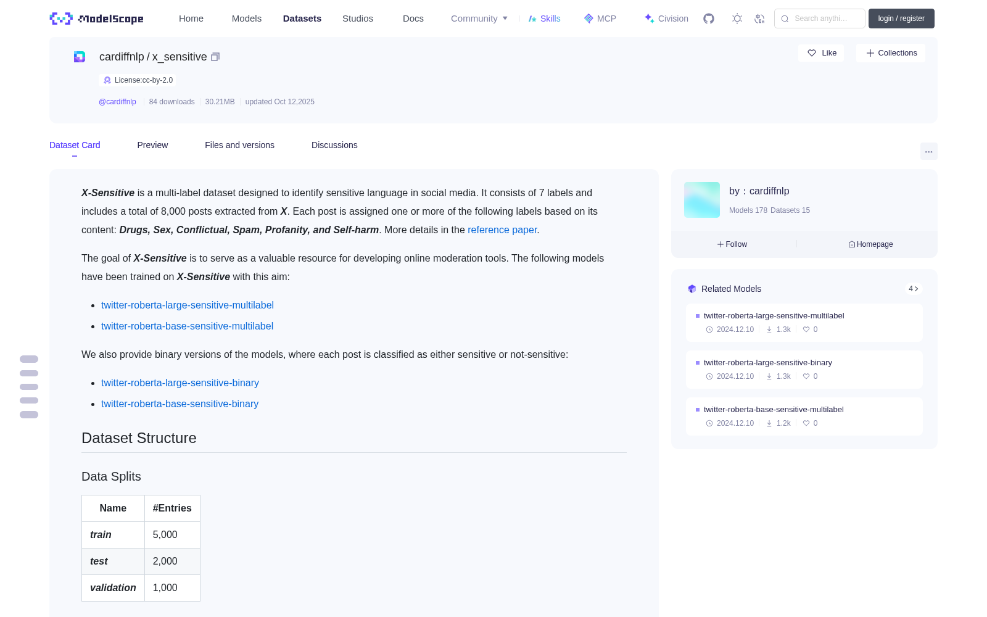Open the Skills page
This screenshot has height=617, width=987.
(x=544, y=19)
